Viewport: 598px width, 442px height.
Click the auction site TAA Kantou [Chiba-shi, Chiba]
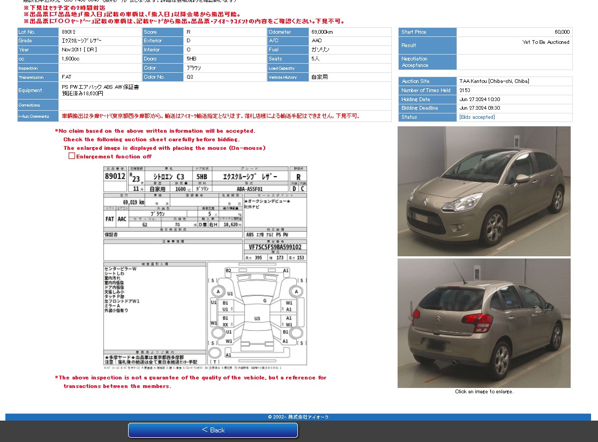(x=494, y=81)
